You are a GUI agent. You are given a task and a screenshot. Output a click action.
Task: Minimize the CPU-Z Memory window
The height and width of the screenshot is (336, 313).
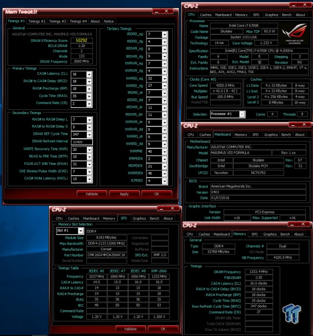292,225
